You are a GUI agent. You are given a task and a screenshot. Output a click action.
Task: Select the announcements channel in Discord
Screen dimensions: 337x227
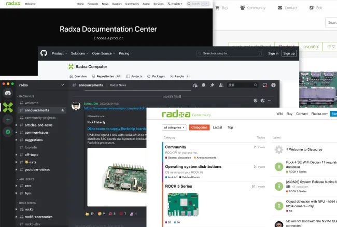coord(42,110)
